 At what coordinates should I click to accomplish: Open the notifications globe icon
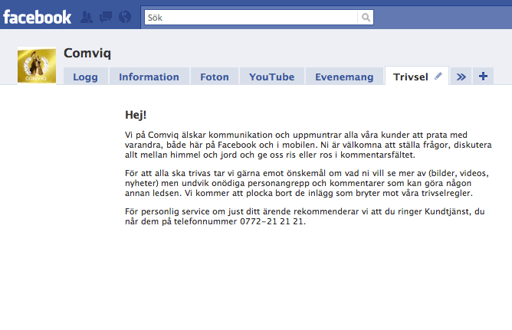125,16
